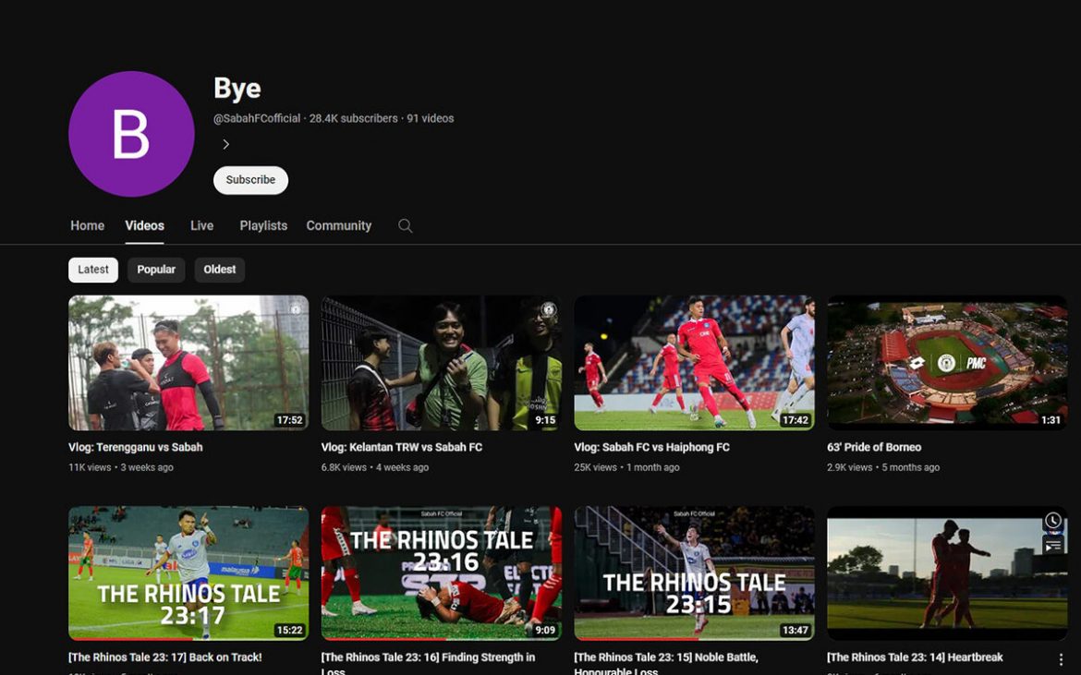Switch to the Home tab
The image size is (1081, 675).
[x=88, y=226]
